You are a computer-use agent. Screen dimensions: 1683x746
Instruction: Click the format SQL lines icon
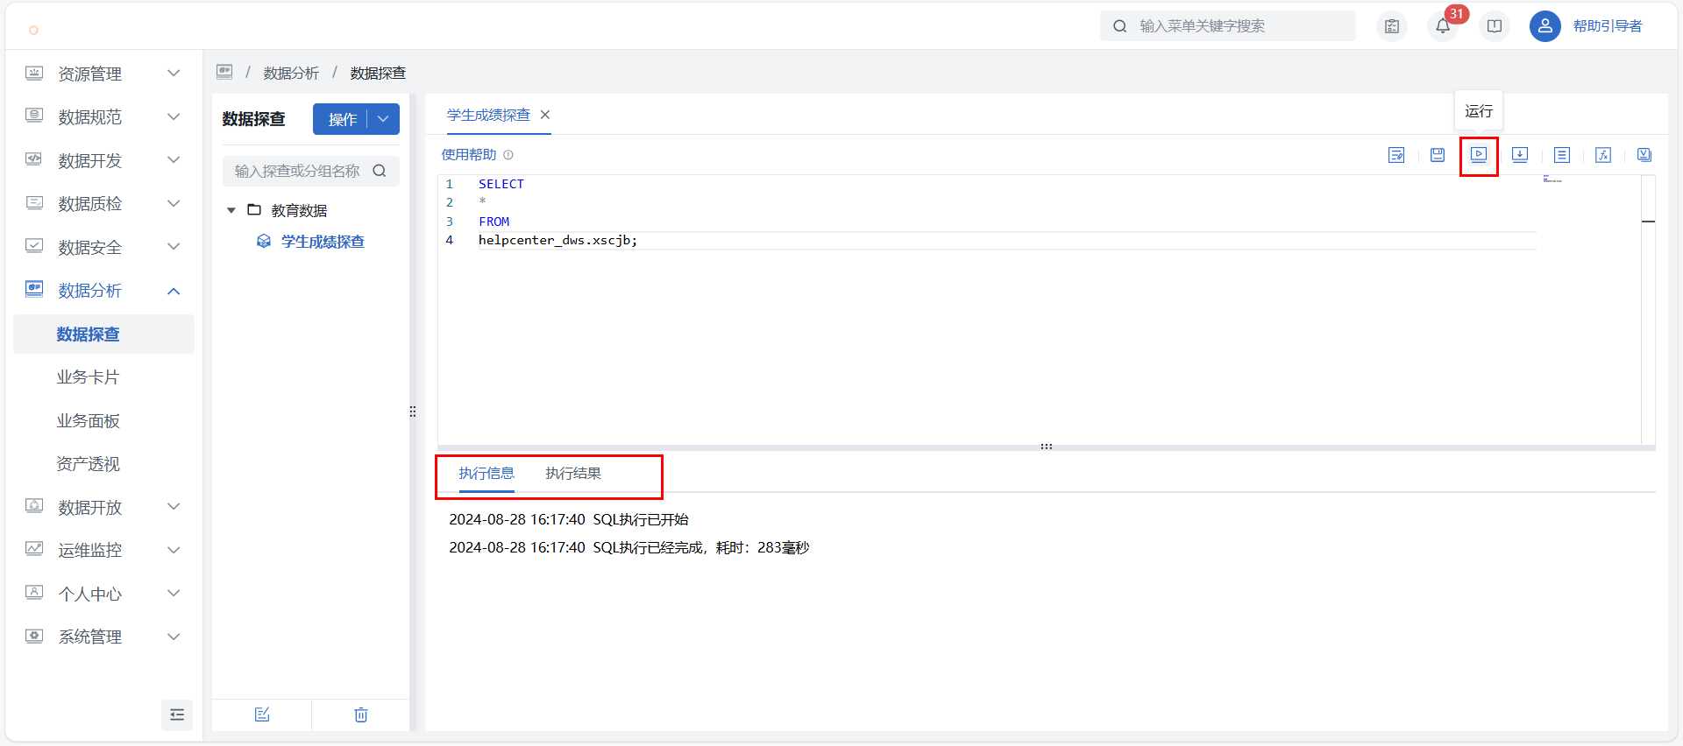(x=1562, y=155)
